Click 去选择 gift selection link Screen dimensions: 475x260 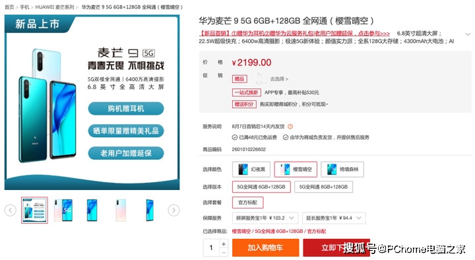(279, 79)
